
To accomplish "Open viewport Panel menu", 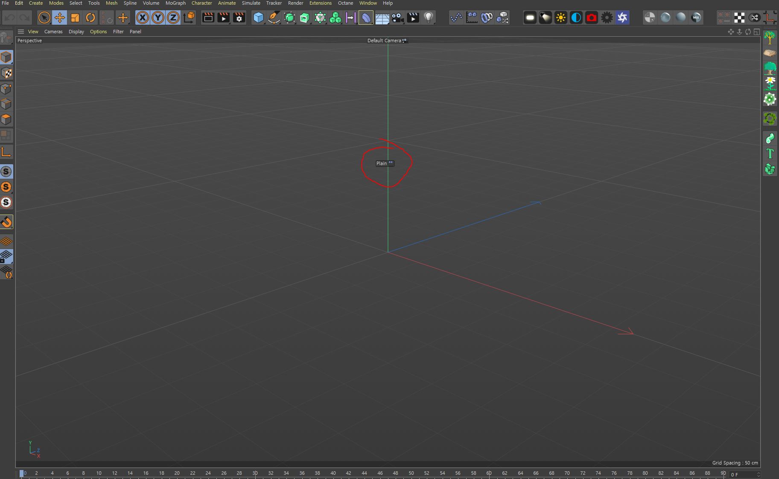I will coord(135,32).
